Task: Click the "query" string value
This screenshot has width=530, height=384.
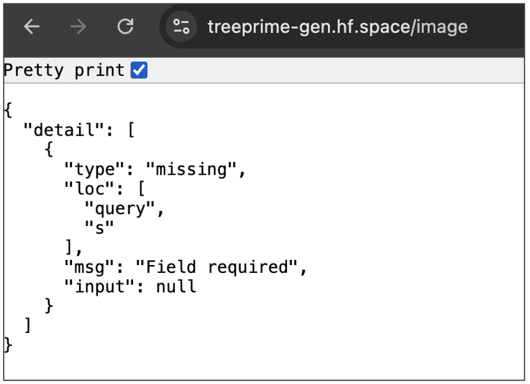Action: tap(123, 209)
